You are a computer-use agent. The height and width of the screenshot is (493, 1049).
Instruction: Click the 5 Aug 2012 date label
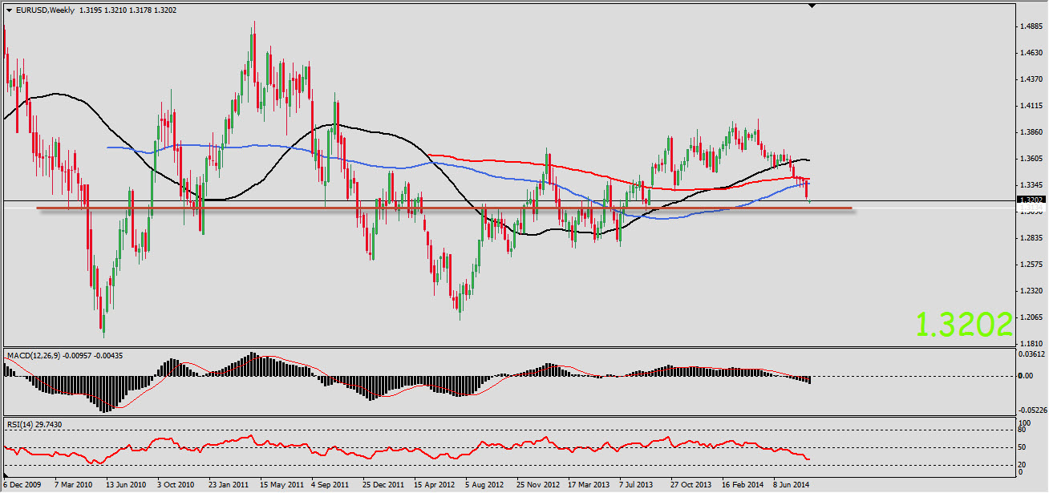484,485
